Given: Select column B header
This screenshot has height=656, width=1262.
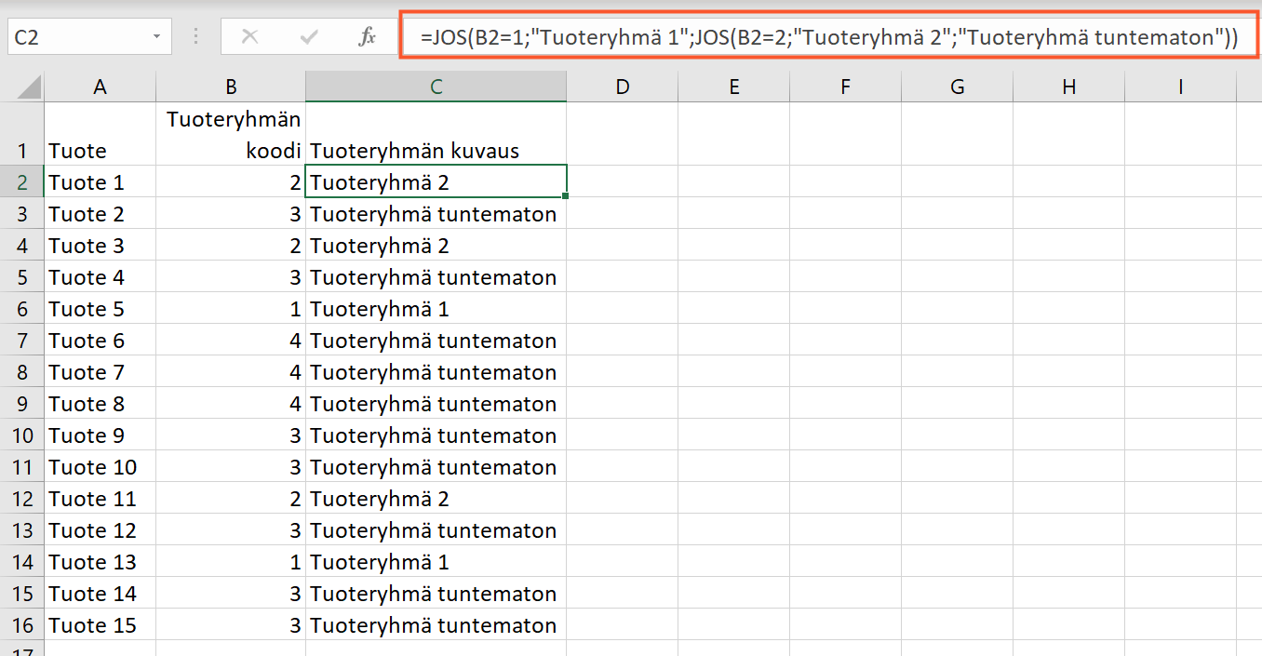Looking at the screenshot, I should click(231, 87).
